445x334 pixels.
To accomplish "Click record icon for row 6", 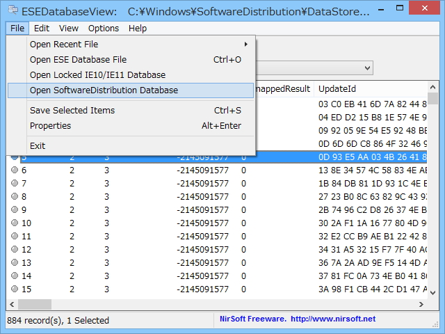I will (x=15, y=170).
